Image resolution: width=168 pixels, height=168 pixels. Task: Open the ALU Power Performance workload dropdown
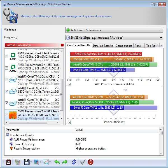[x=114, y=30]
